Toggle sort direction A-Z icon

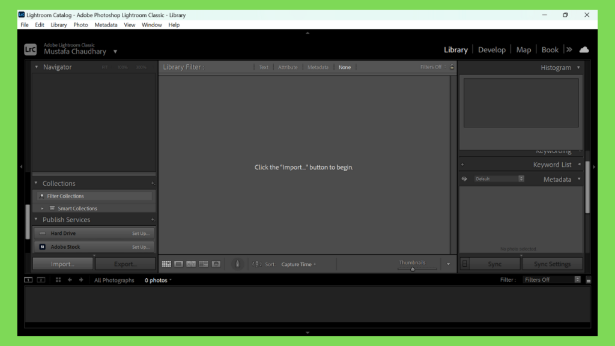[257, 264]
